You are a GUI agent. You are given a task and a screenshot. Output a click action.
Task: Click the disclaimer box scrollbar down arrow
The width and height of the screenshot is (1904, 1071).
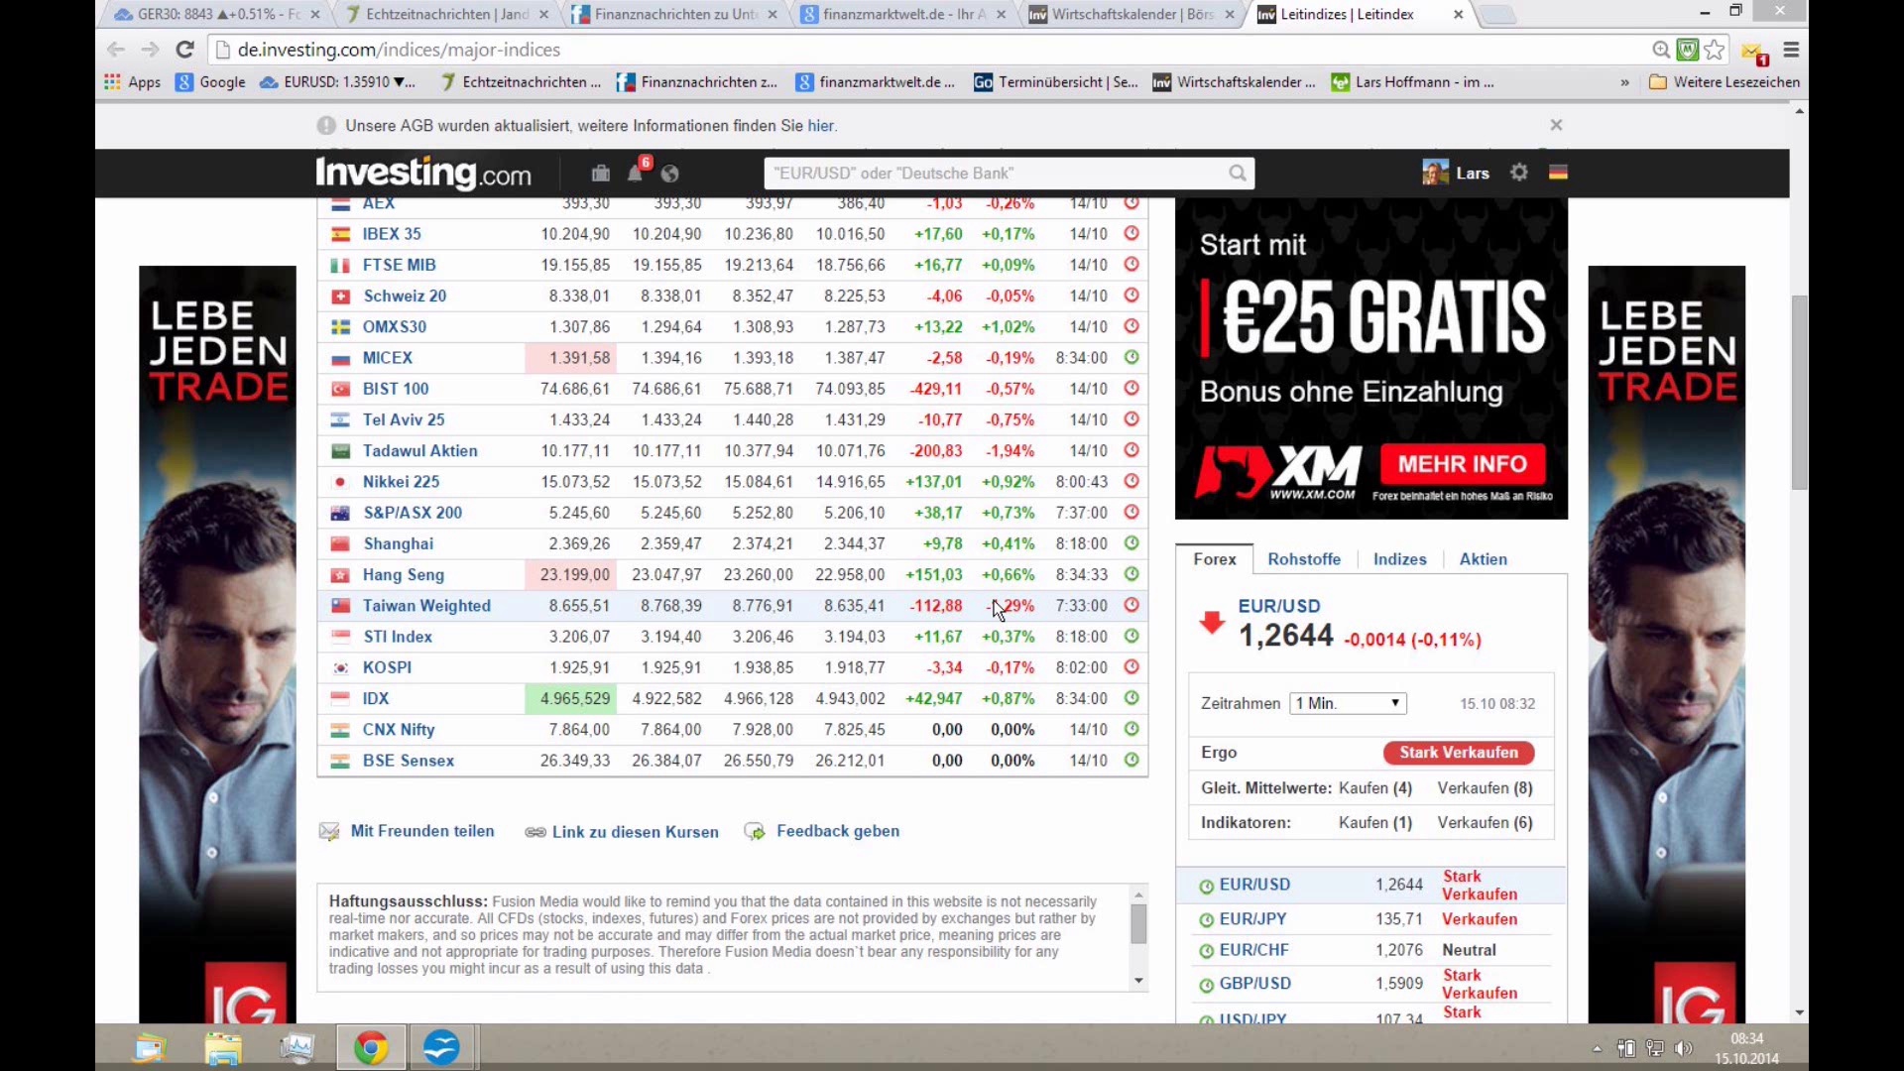(1138, 981)
